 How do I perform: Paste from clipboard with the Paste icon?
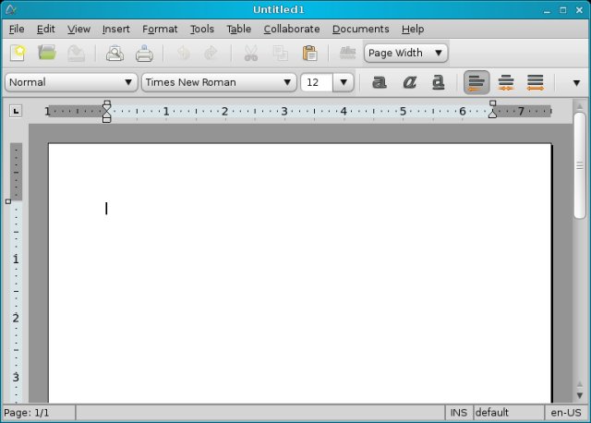coord(310,53)
